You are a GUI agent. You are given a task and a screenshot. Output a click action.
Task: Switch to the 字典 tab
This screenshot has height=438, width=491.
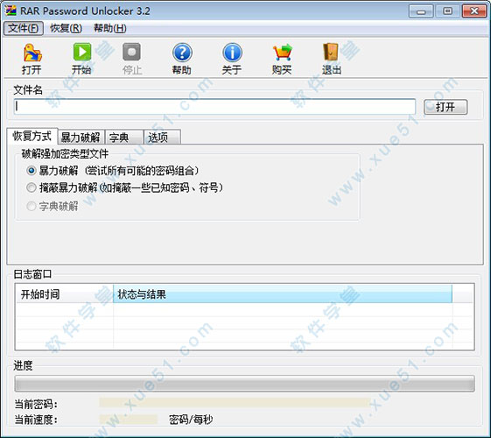pyautogui.click(x=124, y=138)
